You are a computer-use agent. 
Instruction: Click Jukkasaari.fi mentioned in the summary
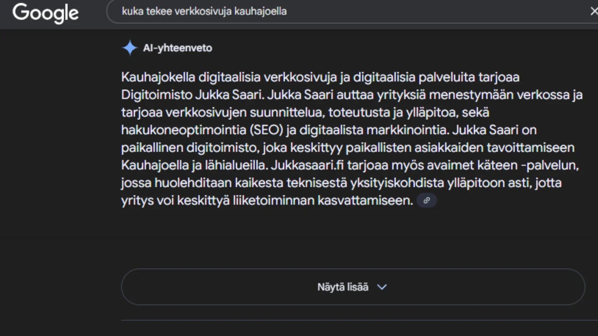307,165
